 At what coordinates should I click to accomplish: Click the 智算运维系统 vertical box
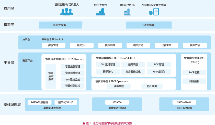click(x=51, y=76)
